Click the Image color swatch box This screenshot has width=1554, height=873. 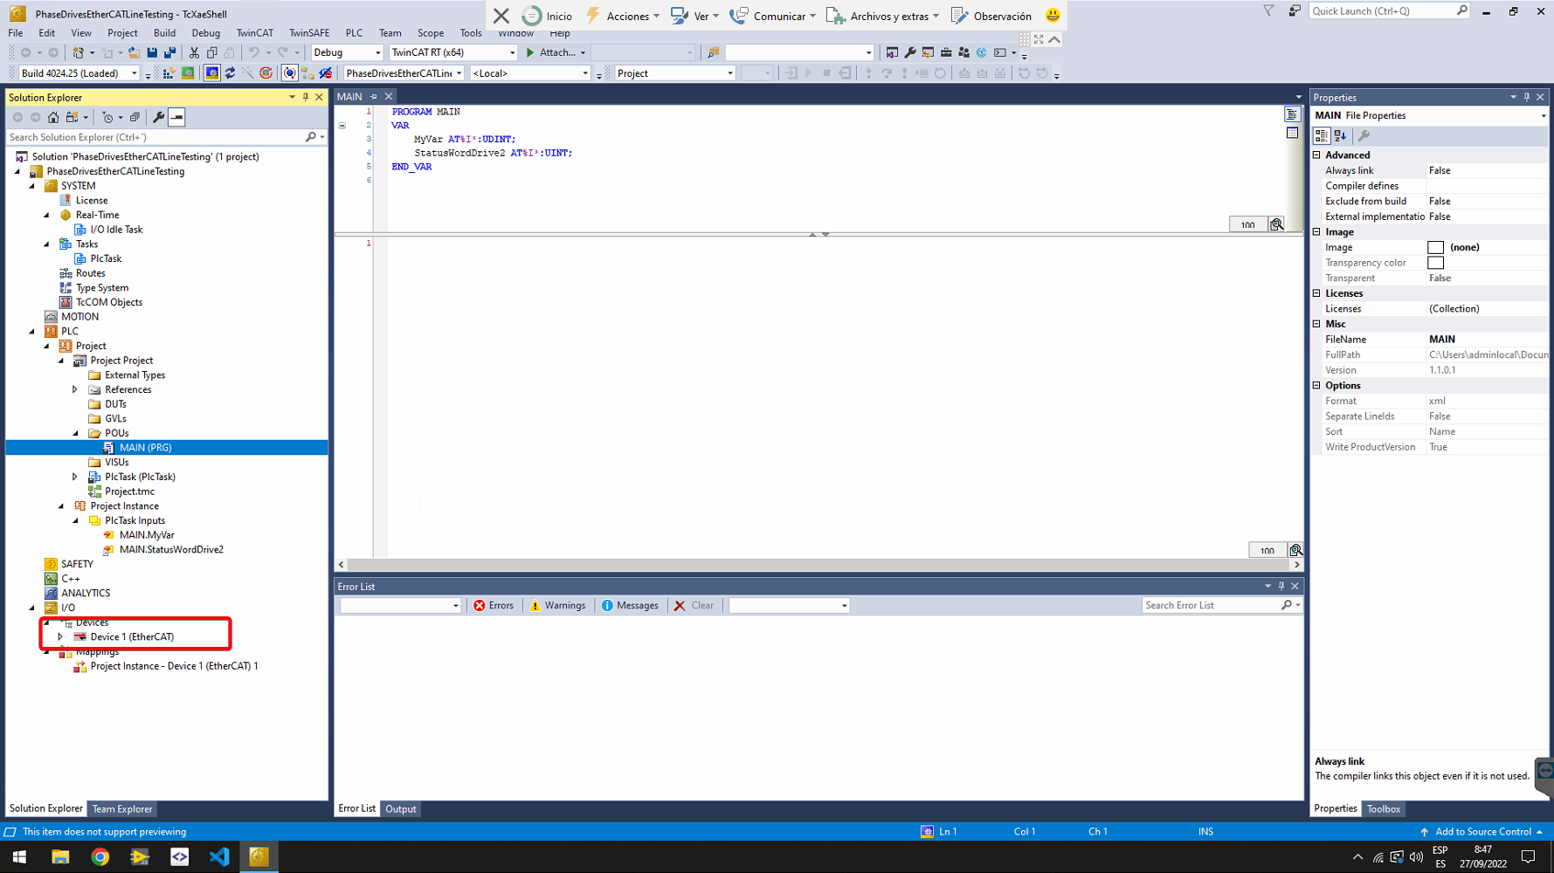(x=1435, y=247)
